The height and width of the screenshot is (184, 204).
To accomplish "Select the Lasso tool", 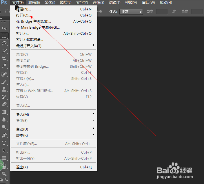I will [4, 43].
